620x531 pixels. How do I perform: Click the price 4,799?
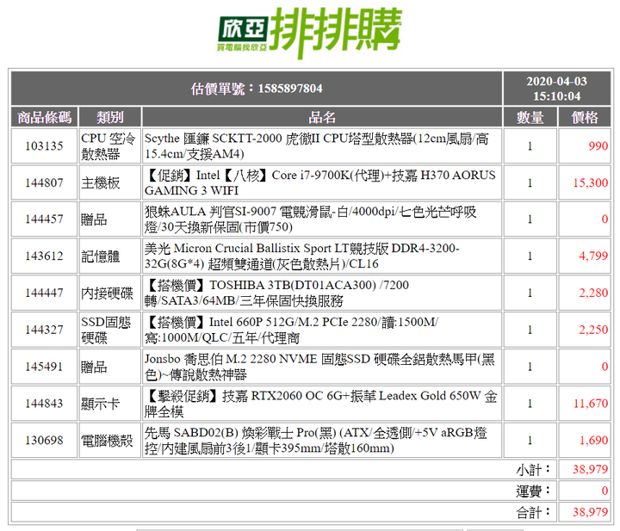click(x=593, y=256)
